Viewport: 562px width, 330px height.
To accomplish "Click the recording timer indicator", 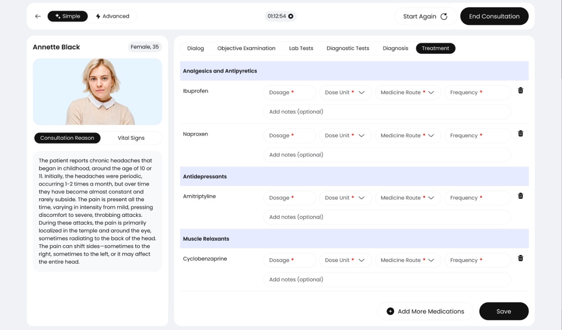I will 281,16.
